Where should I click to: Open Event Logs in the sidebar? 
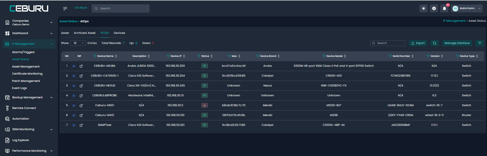(19, 88)
